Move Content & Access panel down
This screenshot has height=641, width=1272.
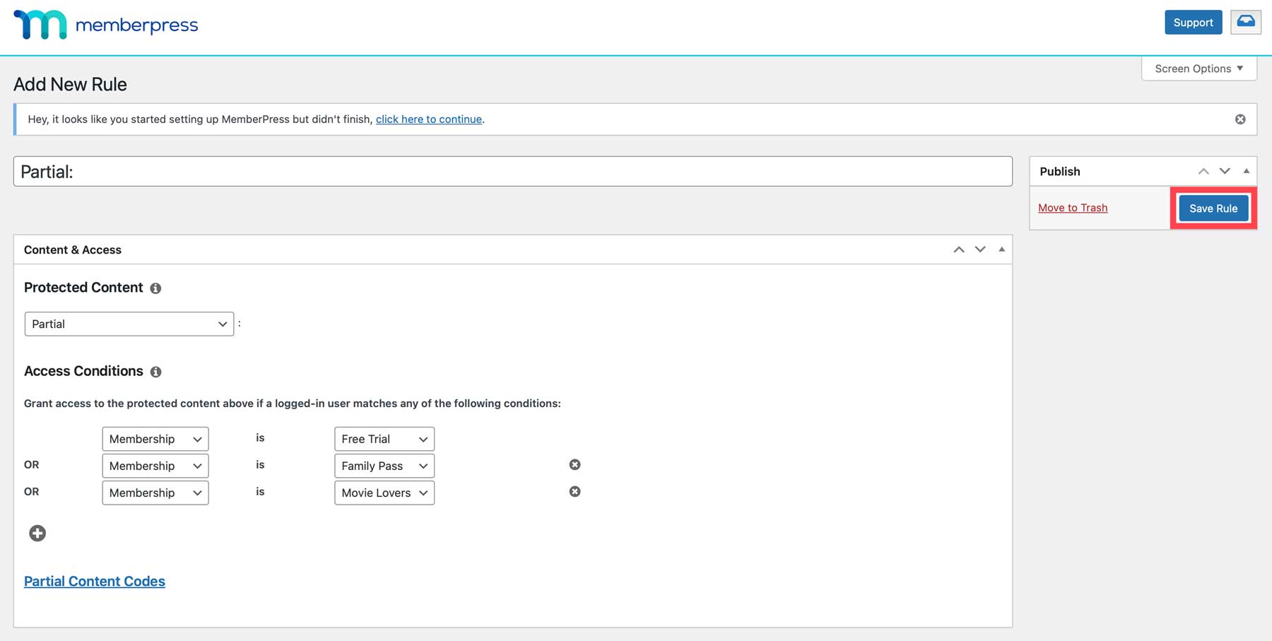[979, 249]
